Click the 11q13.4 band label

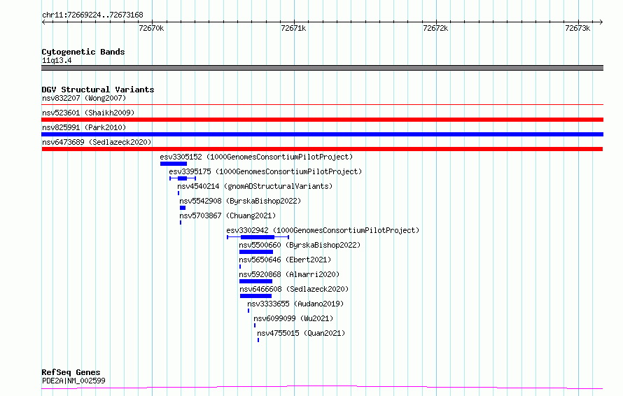57,60
